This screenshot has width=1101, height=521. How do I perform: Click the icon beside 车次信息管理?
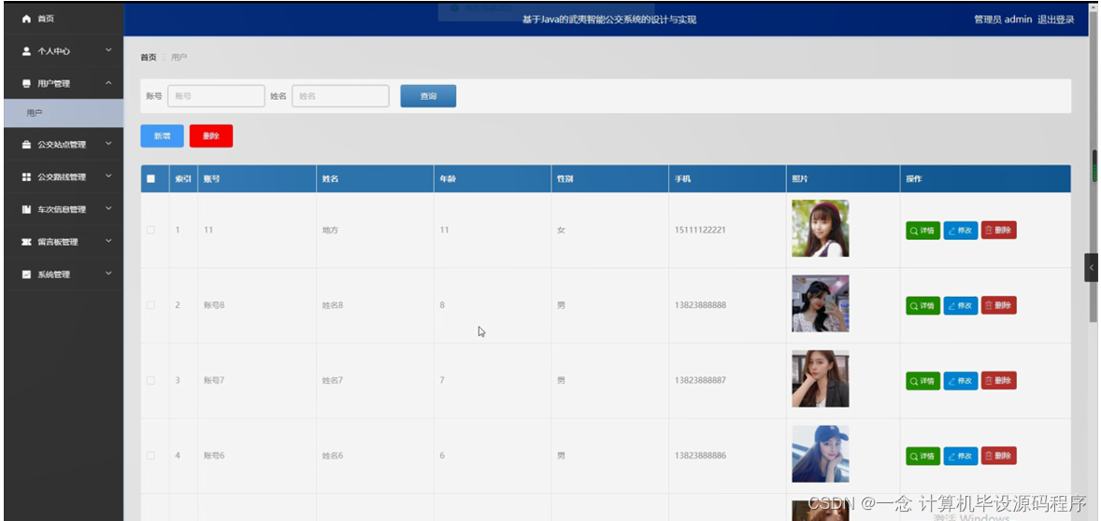coord(27,209)
